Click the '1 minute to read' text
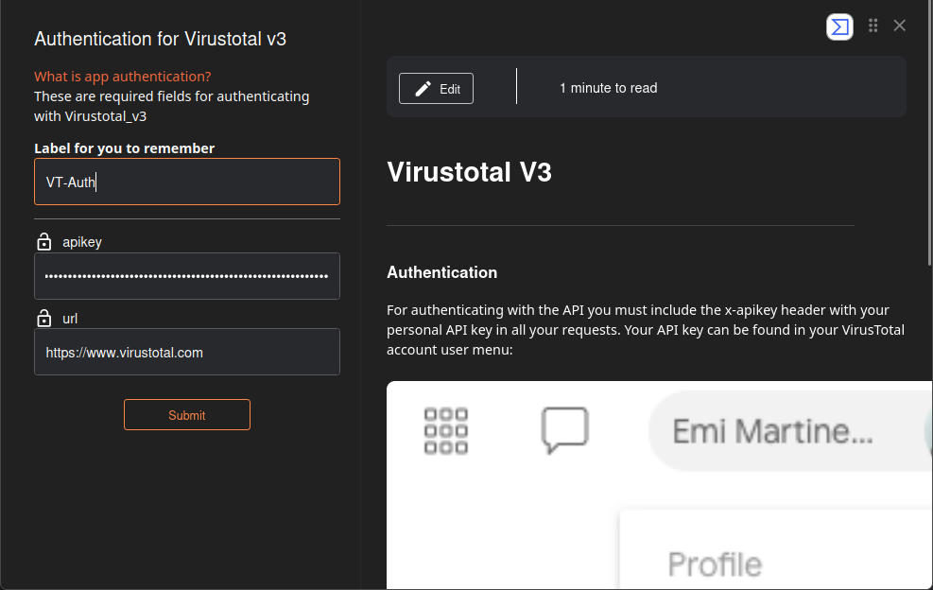 [x=608, y=88]
